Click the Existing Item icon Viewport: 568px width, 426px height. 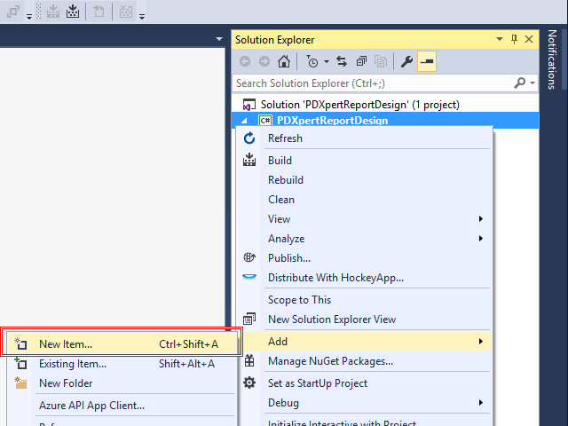click(20, 363)
